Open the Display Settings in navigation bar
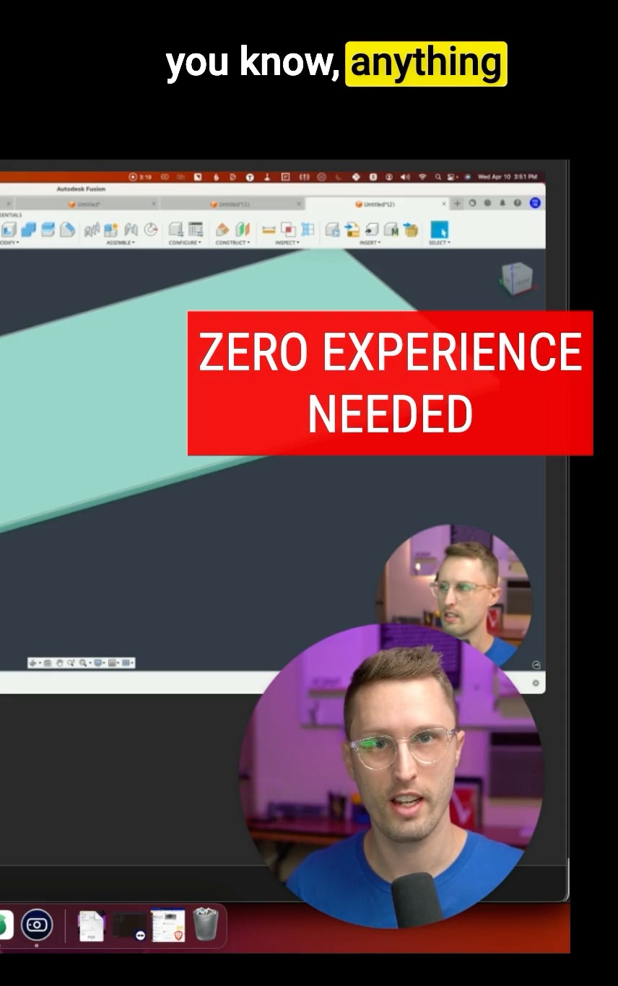 tap(97, 663)
